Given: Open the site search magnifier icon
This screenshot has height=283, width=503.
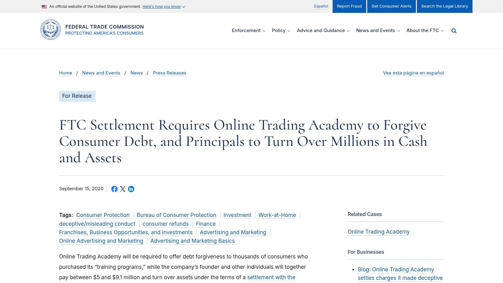Looking at the screenshot, I should [454, 31].
